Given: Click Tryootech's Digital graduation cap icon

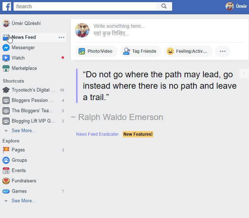Looking at the screenshot, I should click(x=6, y=90).
